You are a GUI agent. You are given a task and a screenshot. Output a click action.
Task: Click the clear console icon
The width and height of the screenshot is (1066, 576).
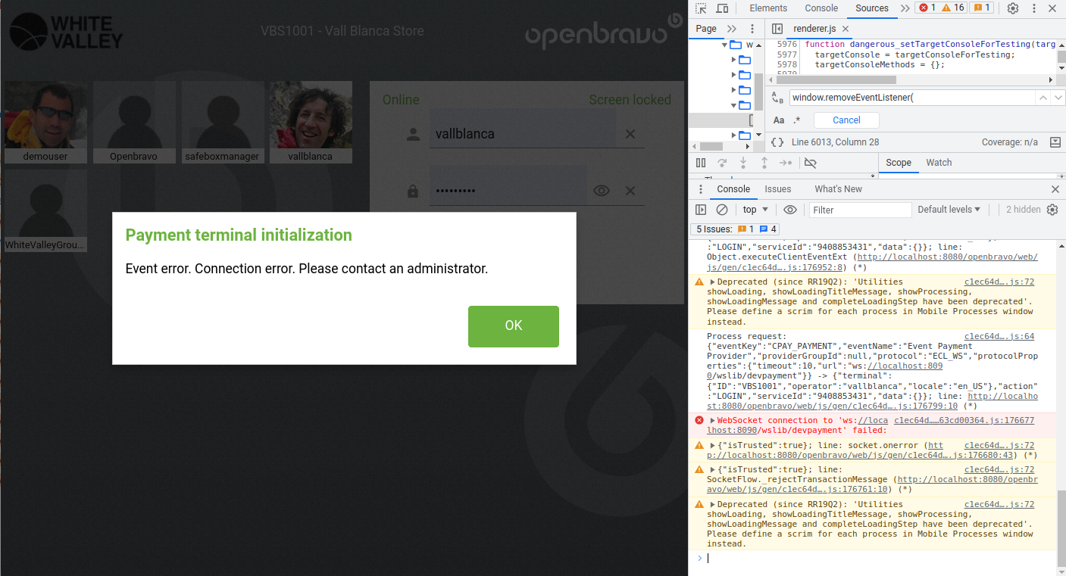(x=722, y=210)
